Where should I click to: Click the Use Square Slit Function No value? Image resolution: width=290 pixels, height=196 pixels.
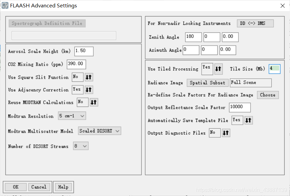click(x=78, y=77)
